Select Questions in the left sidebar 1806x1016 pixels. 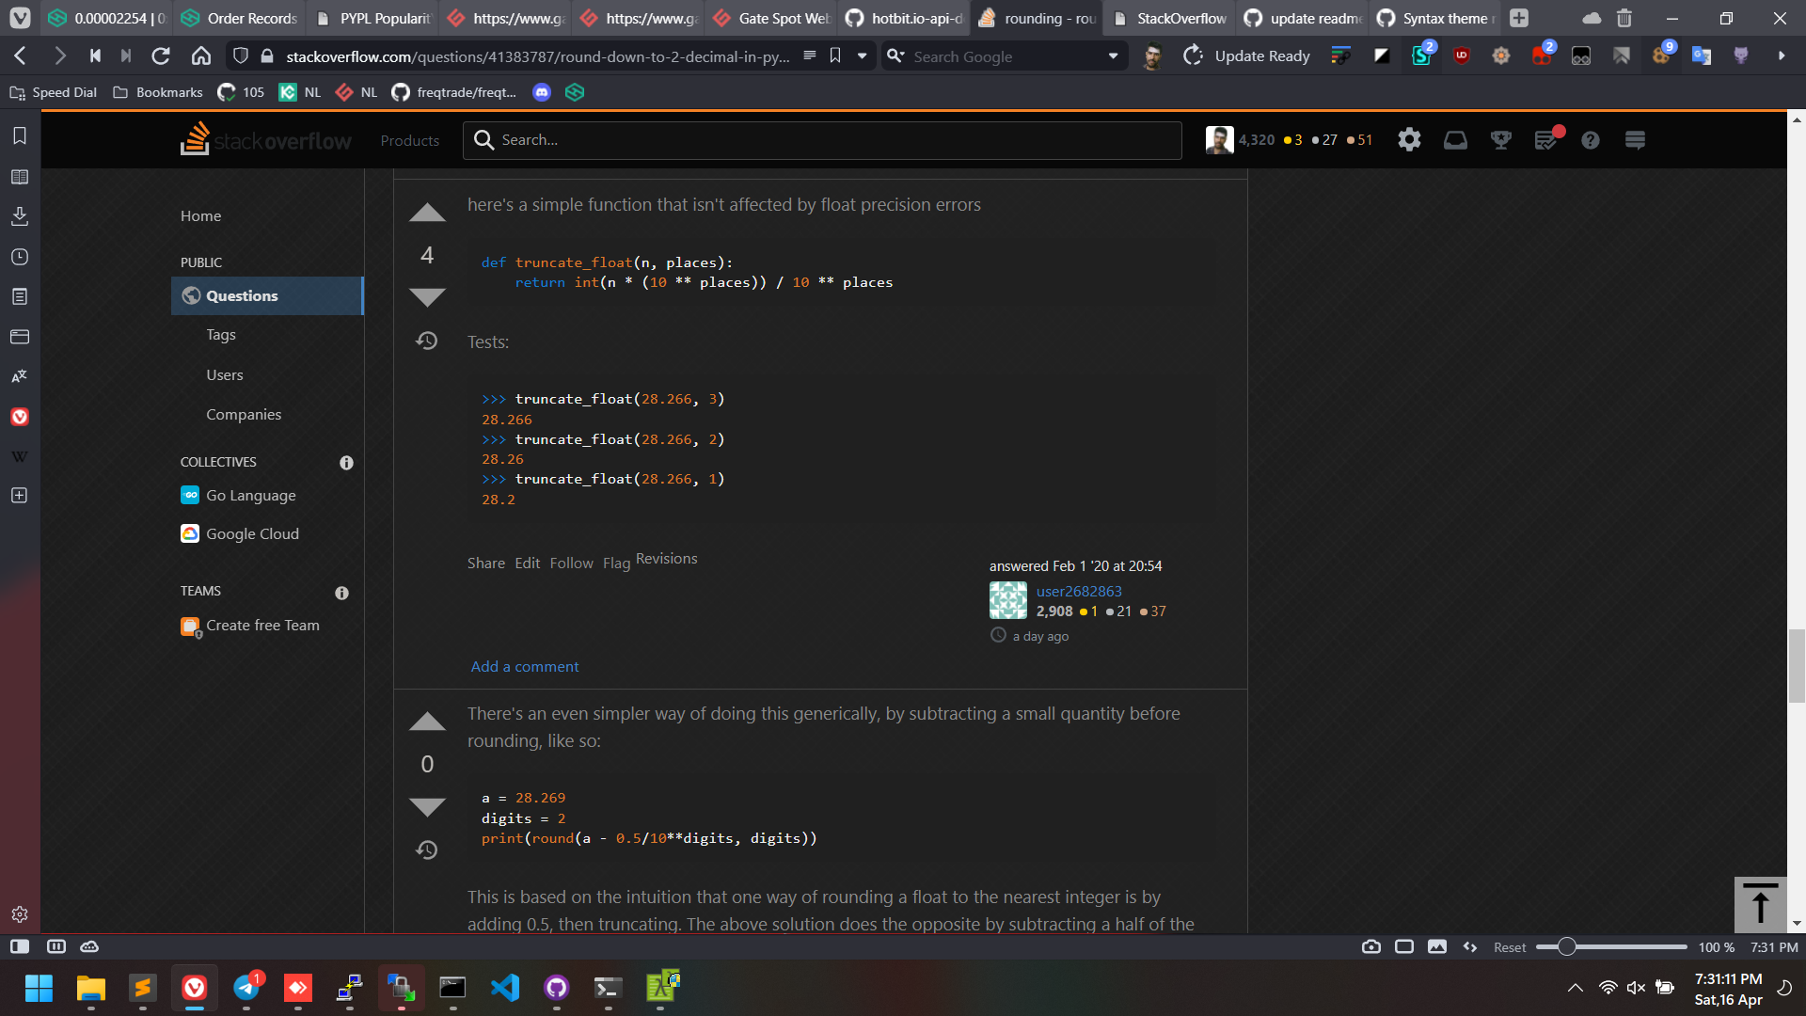point(242,295)
